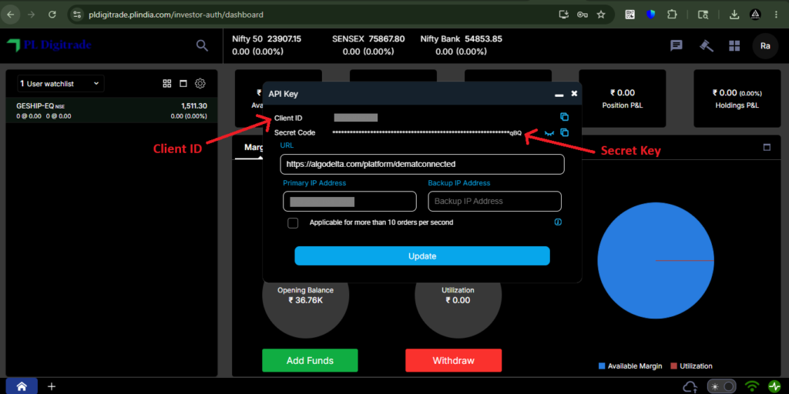Open the Nifty 50 index ticker

pyautogui.click(x=267, y=45)
